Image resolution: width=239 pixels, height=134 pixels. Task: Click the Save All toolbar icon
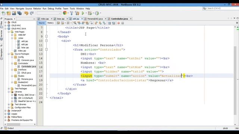click(19, 13)
